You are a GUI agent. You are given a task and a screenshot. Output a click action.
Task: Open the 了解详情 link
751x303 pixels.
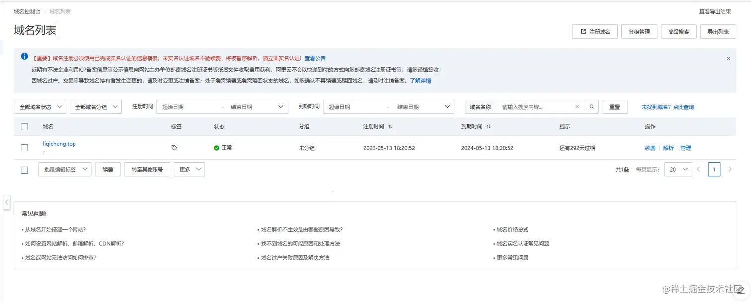420,81
